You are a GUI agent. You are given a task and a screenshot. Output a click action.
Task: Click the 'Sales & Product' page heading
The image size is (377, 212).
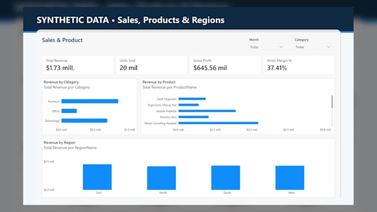coord(62,40)
